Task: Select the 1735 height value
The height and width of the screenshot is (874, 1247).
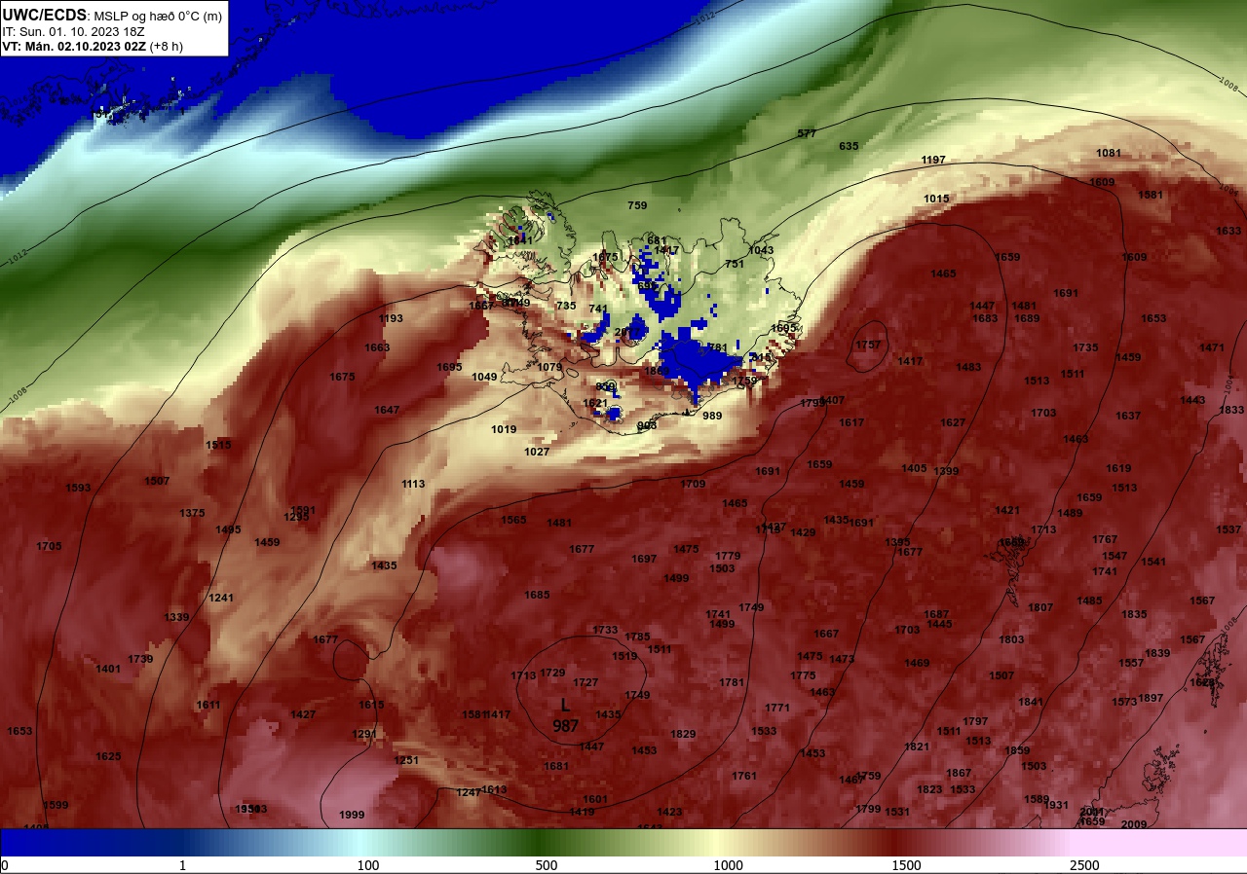Action: pos(1085,347)
